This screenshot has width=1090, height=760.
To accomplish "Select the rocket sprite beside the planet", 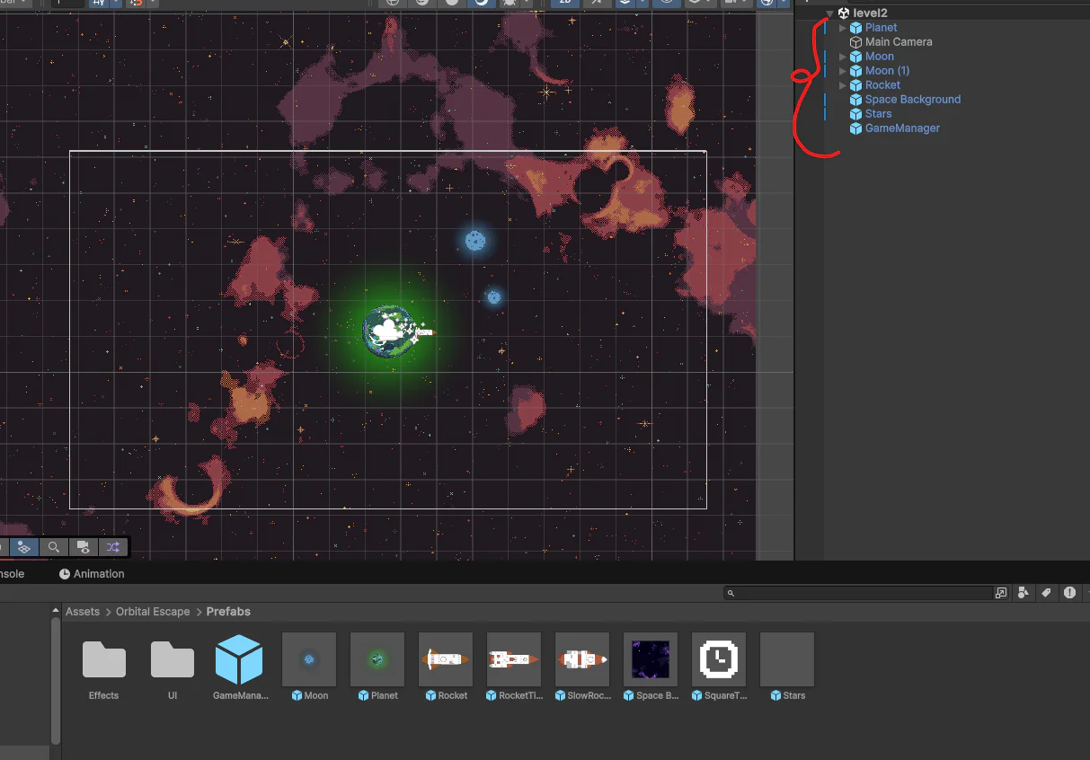I will pos(425,332).
